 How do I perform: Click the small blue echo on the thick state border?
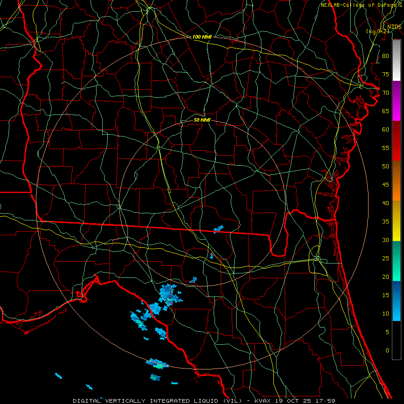point(219,229)
